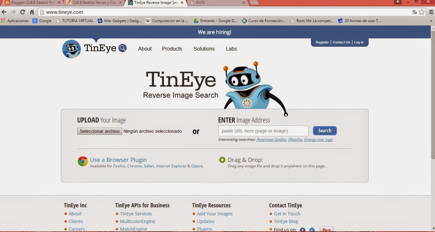Open the Opera plugin link
Image resolution: width=435 pixels, height=232 pixels.
[x=197, y=166]
